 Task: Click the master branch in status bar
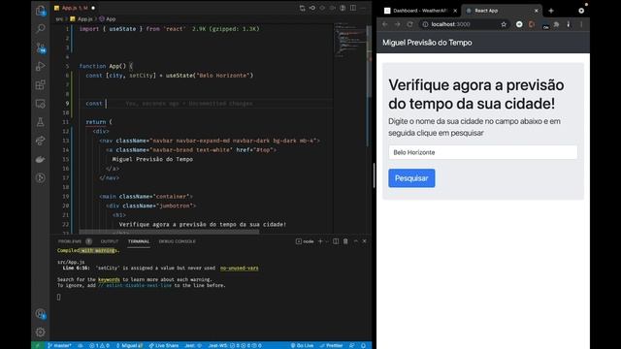[x=59, y=345]
